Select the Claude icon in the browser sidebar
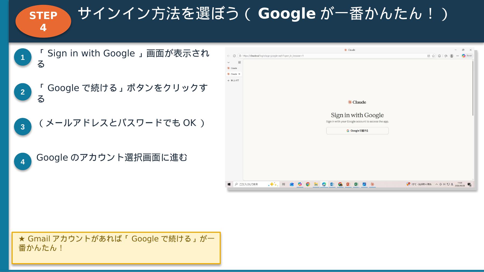The height and width of the screenshot is (272, 484). tap(228, 68)
